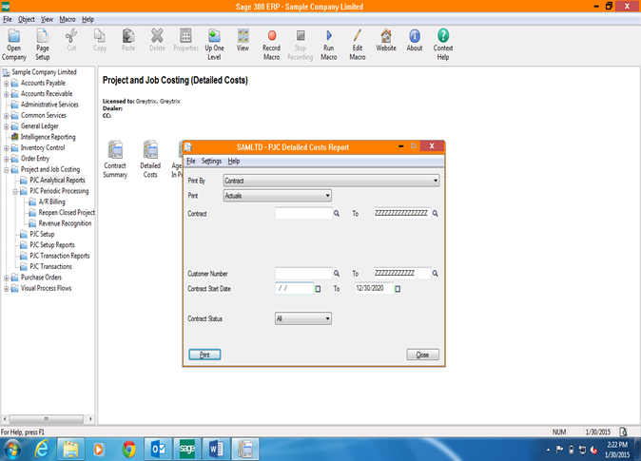Collapse the PJC Periodic Processing node
Image resolution: width=641 pixels, height=461 pixels.
pos(15,191)
